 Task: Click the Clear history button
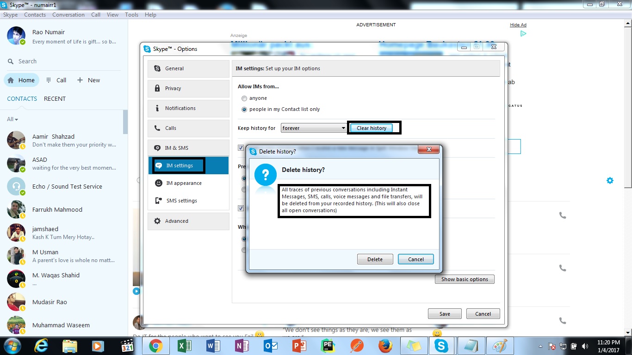(371, 128)
